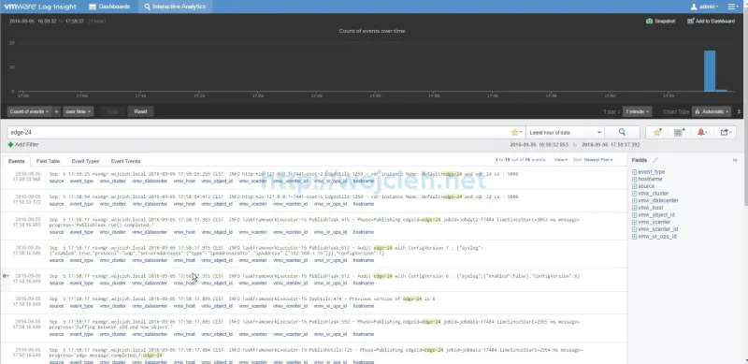Click the tall blue chart bar
This screenshot has height=364, width=748.
coord(710,71)
